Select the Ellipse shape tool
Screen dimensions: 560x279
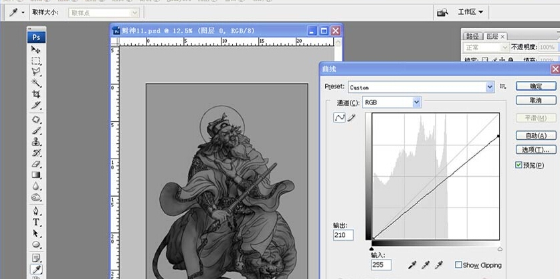coord(36,244)
